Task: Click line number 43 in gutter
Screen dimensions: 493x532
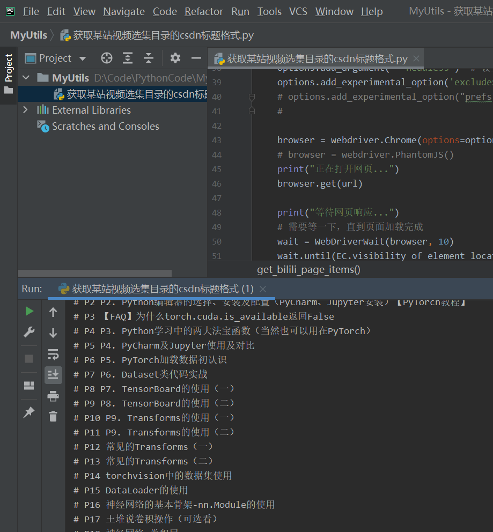Action: click(217, 141)
